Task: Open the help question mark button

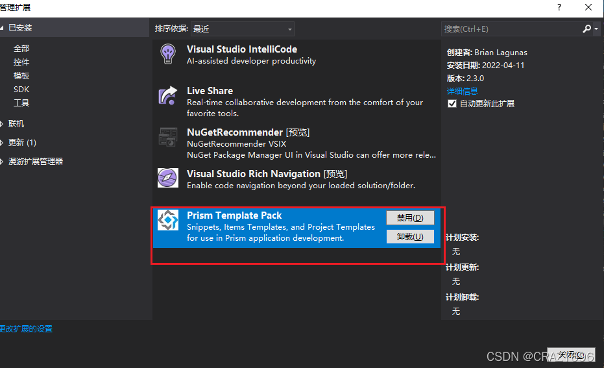Action: (x=559, y=7)
